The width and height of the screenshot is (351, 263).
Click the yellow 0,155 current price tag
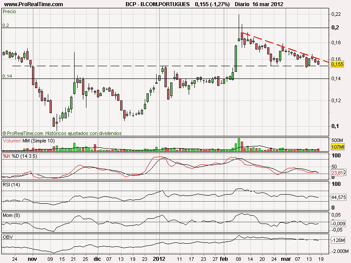click(x=337, y=64)
